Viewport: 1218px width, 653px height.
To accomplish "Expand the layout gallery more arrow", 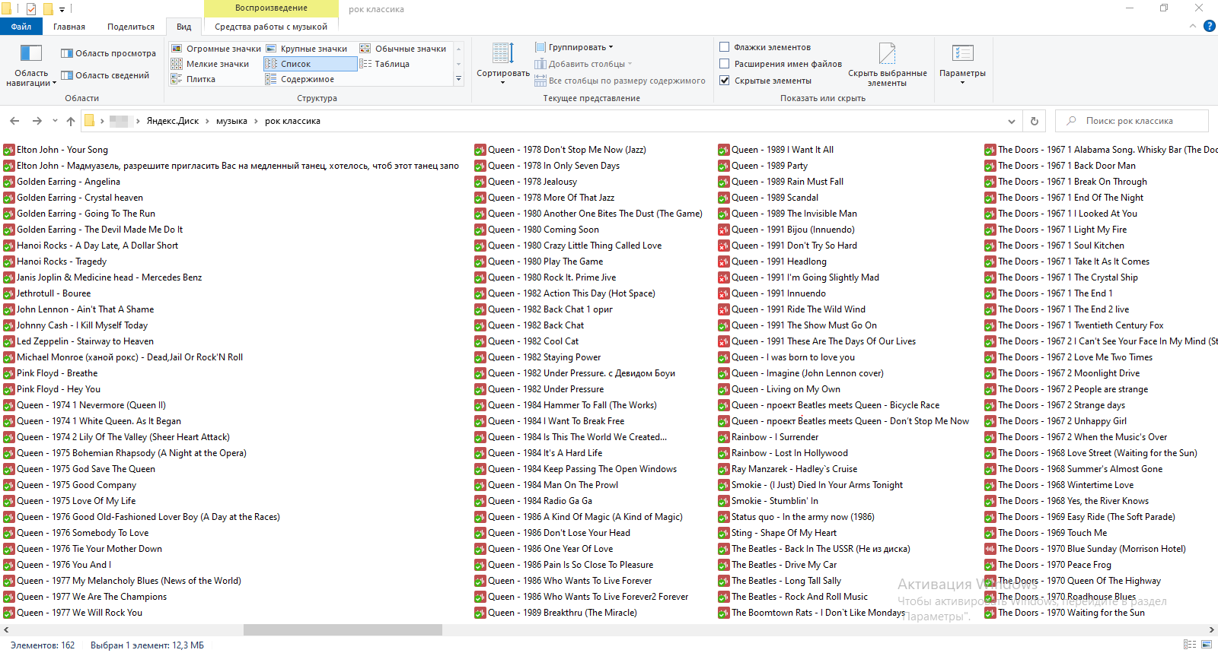I will [x=458, y=78].
